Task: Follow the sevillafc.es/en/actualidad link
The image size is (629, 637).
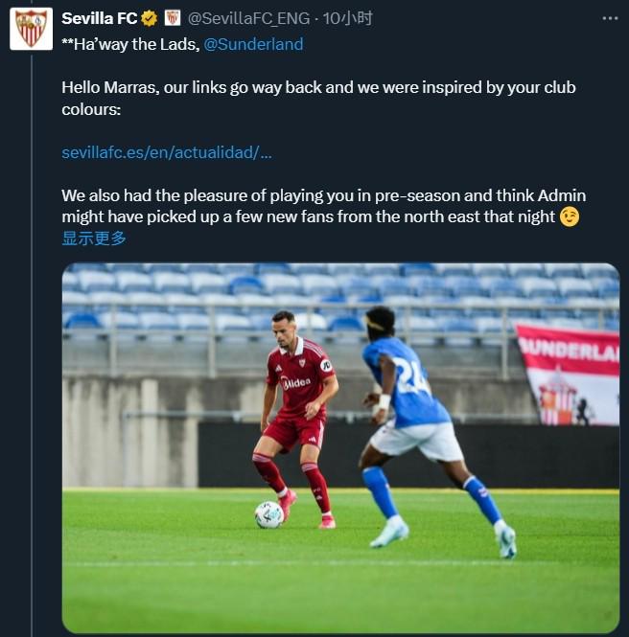Action: click(x=167, y=152)
